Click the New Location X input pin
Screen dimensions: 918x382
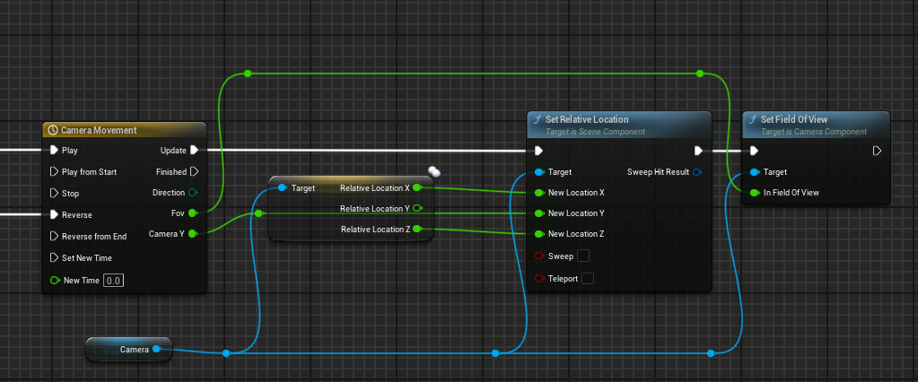click(x=539, y=193)
